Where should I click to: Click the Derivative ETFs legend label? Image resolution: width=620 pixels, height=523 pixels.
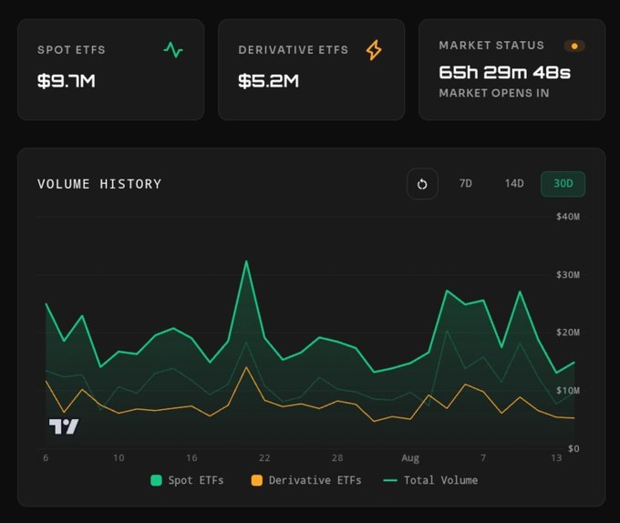coord(315,480)
